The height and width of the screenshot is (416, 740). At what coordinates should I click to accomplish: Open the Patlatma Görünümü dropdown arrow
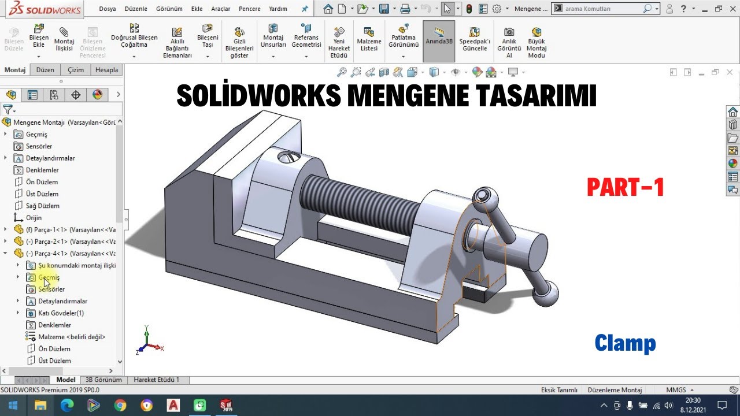[404, 57]
